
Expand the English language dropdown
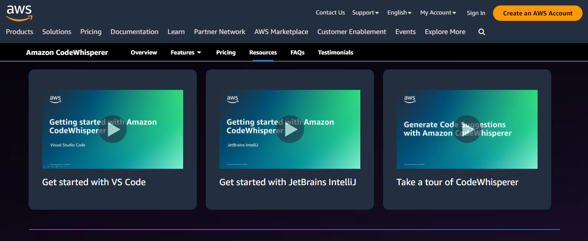(399, 13)
